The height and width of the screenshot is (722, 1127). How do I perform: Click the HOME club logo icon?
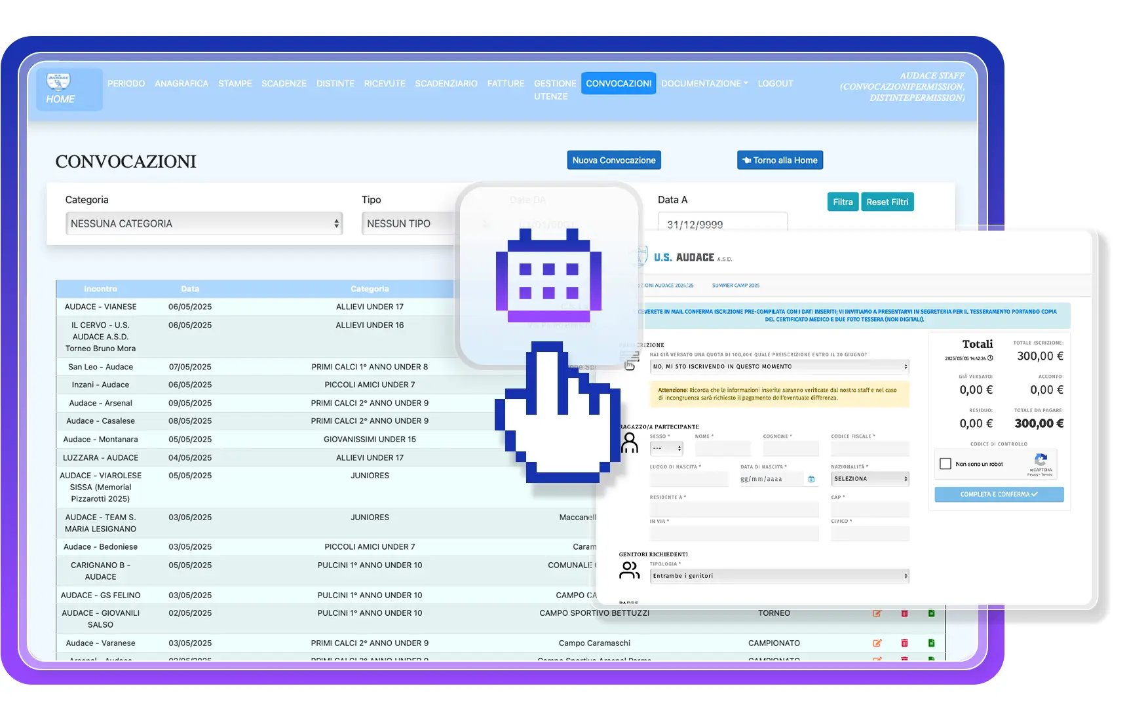tap(58, 81)
